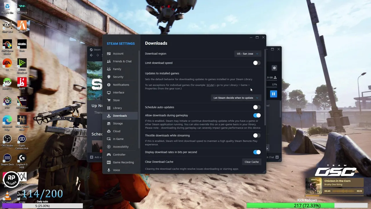Select the Friends & Chat people icon
The width and height of the screenshot is (371, 209).
click(x=109, y=61)
